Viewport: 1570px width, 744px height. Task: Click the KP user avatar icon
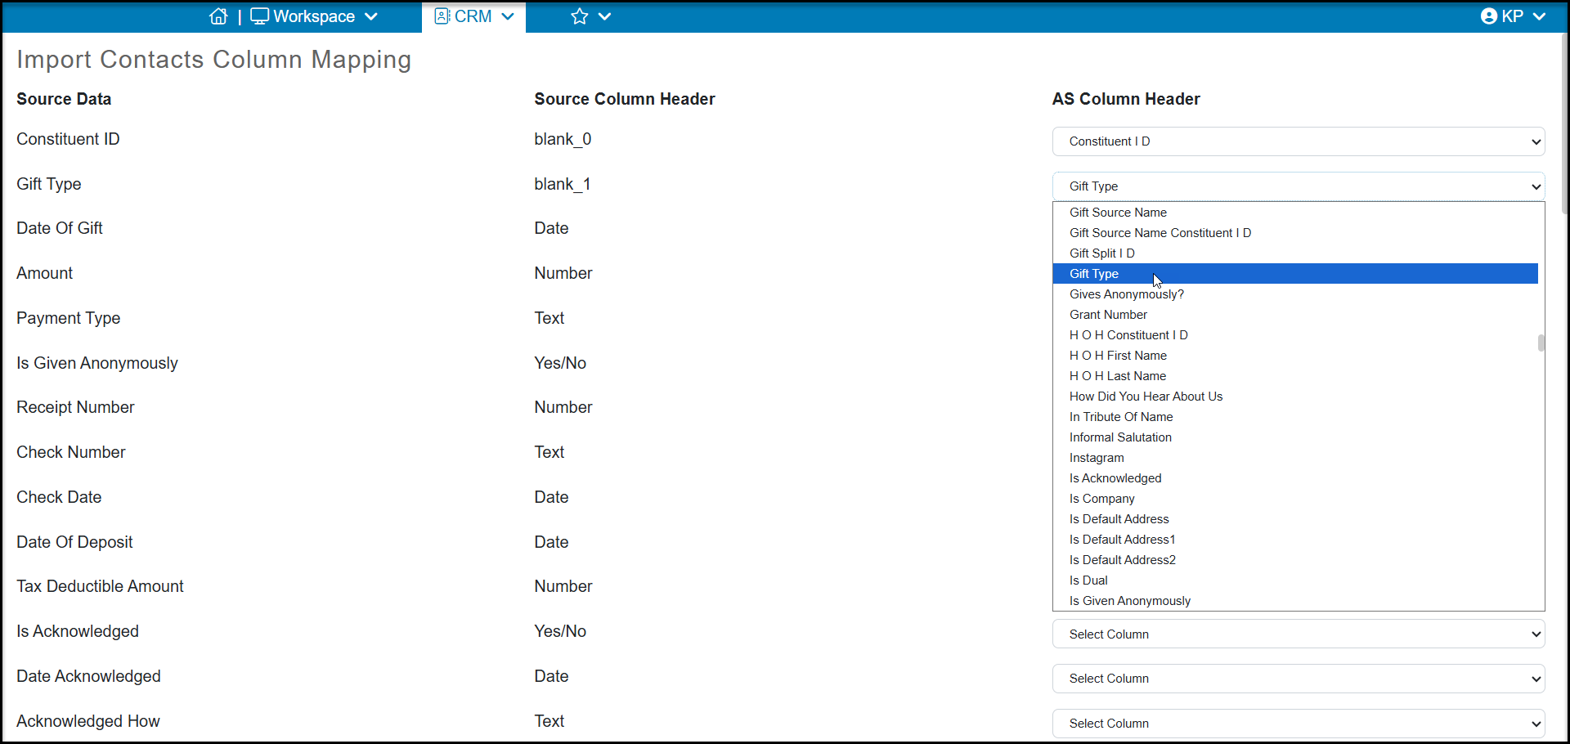coord(1489,16)
